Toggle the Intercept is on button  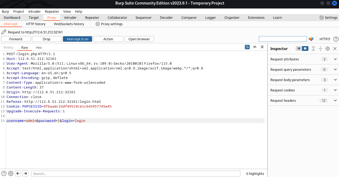coord(77,39)
